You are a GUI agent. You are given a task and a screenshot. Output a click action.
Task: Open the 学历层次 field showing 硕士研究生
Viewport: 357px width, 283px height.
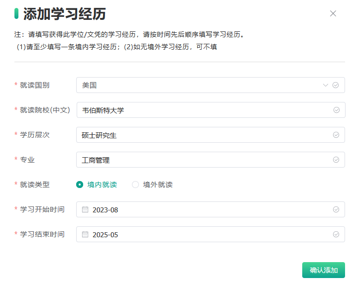(199, 135)
